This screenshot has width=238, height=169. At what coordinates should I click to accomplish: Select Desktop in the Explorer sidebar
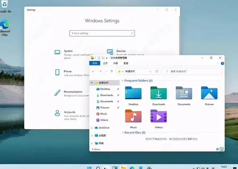click(x=105, y=89)
